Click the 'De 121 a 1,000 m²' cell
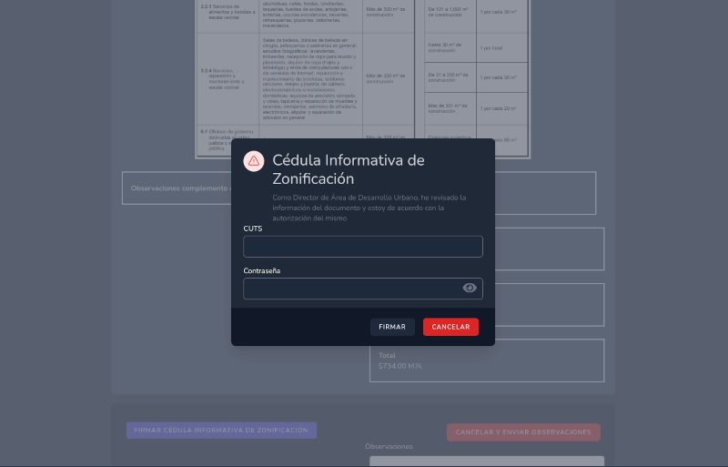The image size is (728, 467). [x=449, y=12]
